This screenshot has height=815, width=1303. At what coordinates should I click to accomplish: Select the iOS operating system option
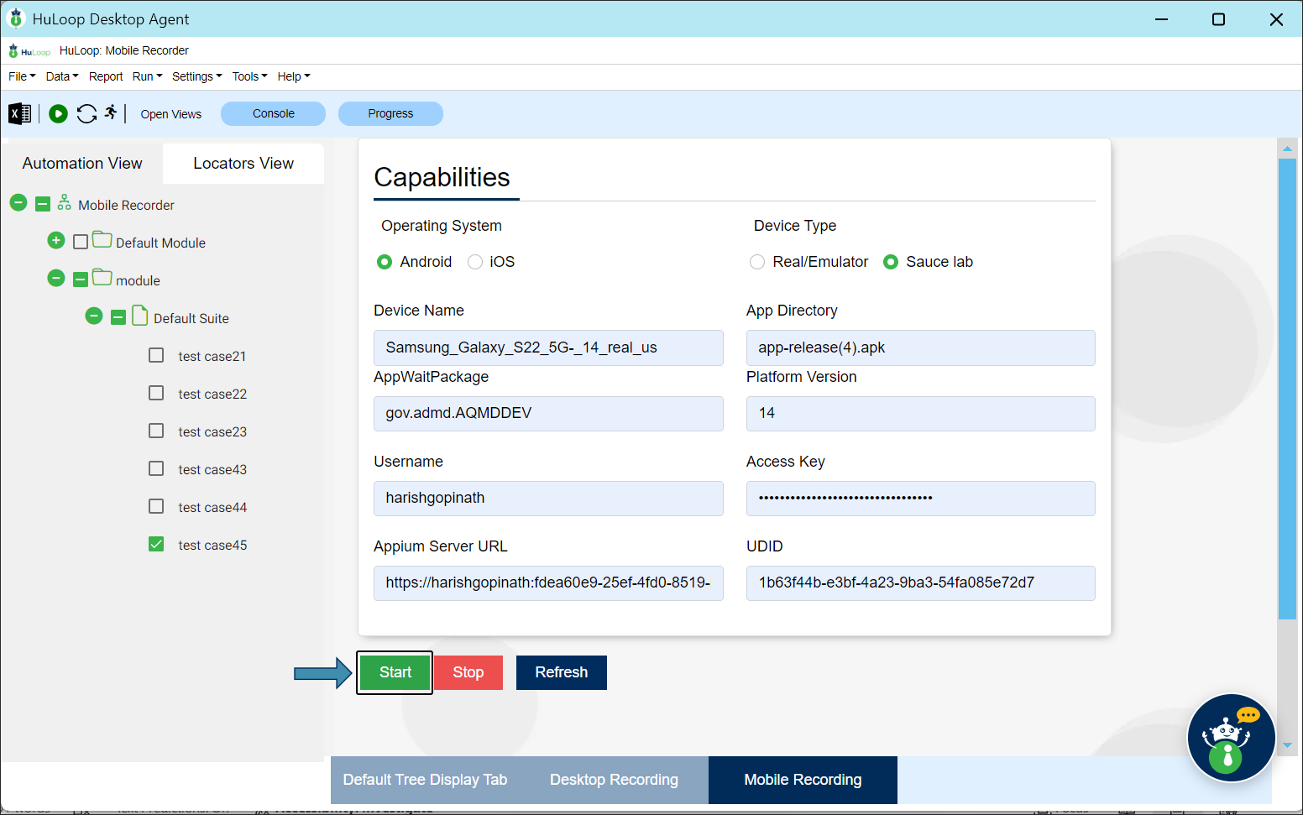point(475,262)
